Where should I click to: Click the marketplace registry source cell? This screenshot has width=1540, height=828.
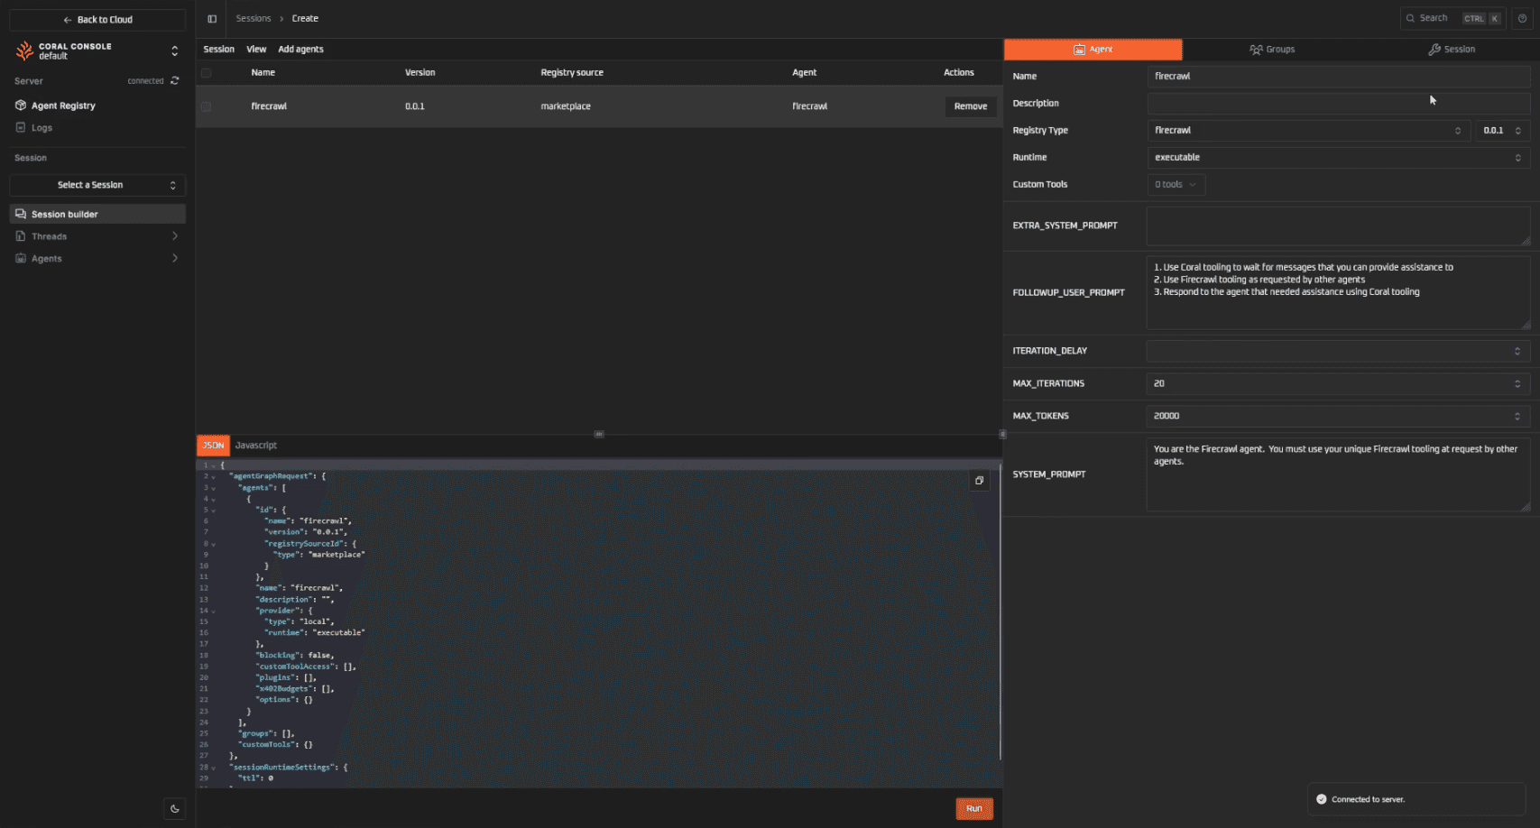pyautogui.click(x=566, y=106)
